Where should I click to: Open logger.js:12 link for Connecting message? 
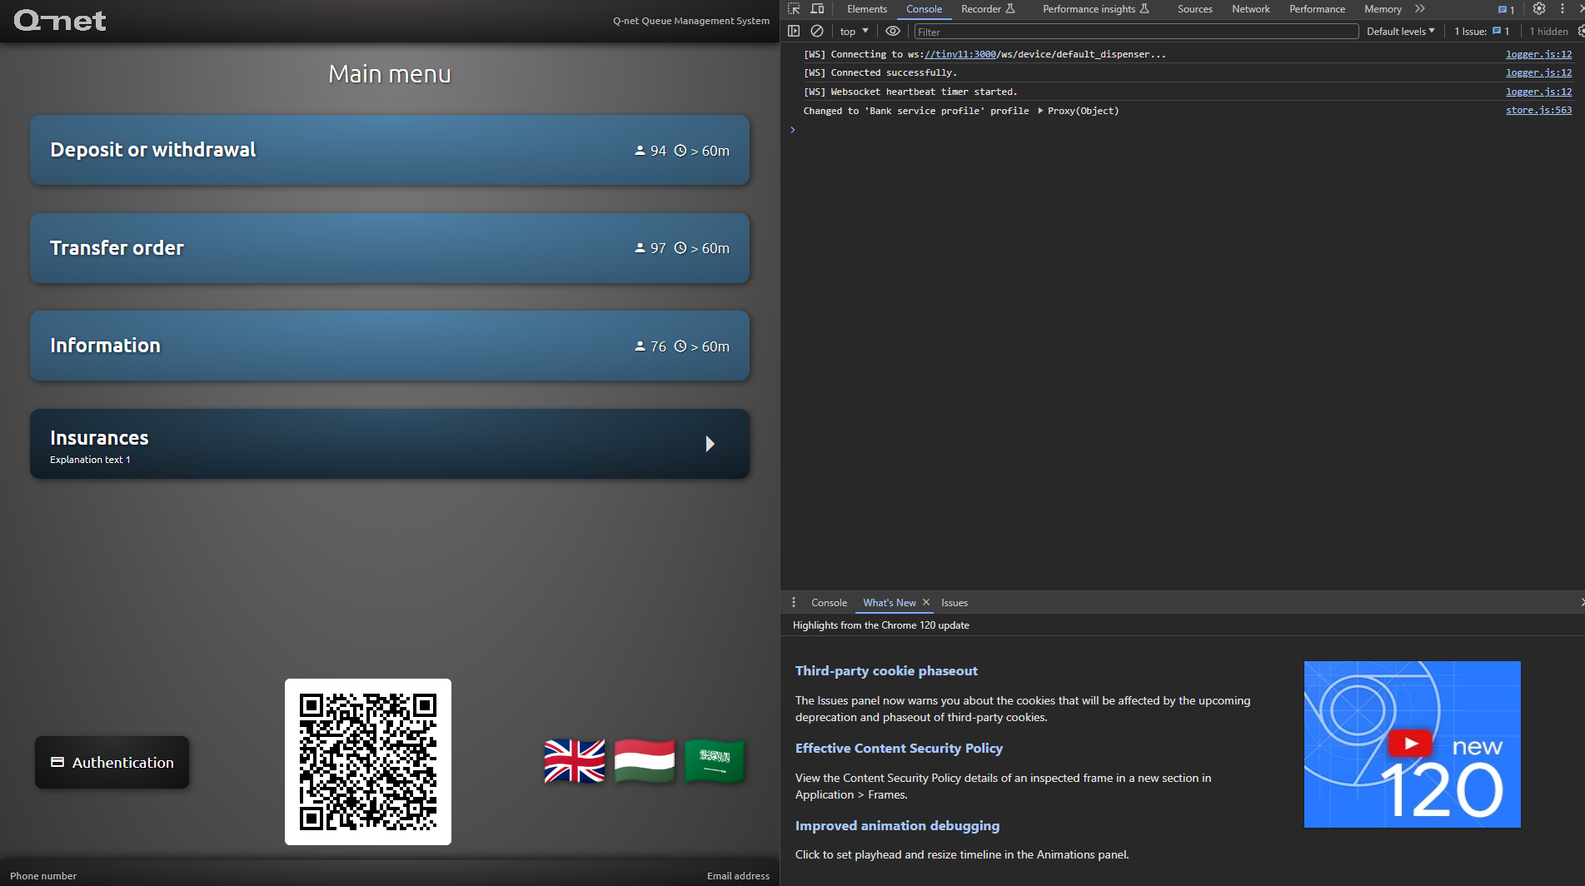click(1538, 54)
